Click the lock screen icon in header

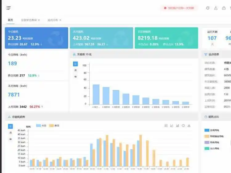pyautogui.click(x=224, y=8)
